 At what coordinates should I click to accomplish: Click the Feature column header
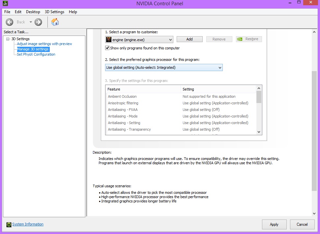tap(143, 89)
